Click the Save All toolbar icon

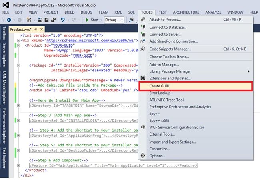[53, 20]
